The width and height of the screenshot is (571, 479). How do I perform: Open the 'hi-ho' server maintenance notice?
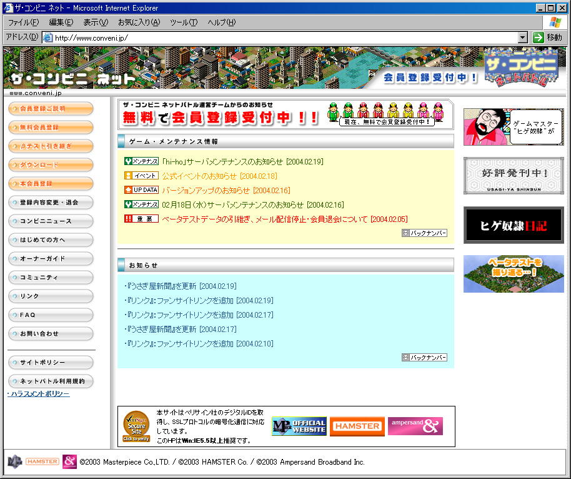[x=242, y=161]
